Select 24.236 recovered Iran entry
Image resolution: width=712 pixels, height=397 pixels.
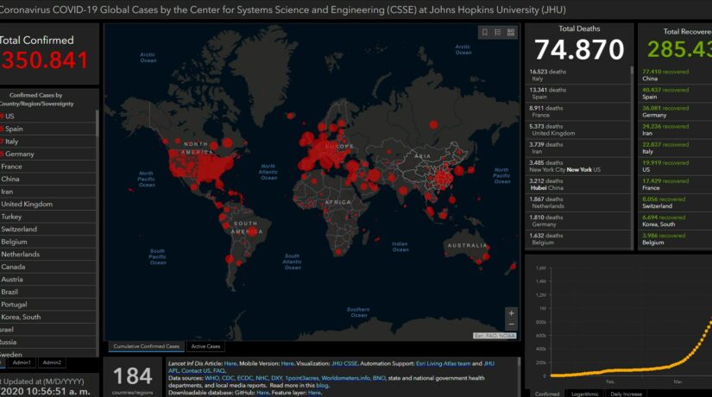point(676,129)
